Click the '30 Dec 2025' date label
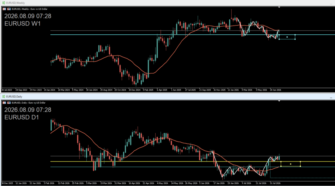The width and height of the screenshot is (335, 186). point(7,183)
